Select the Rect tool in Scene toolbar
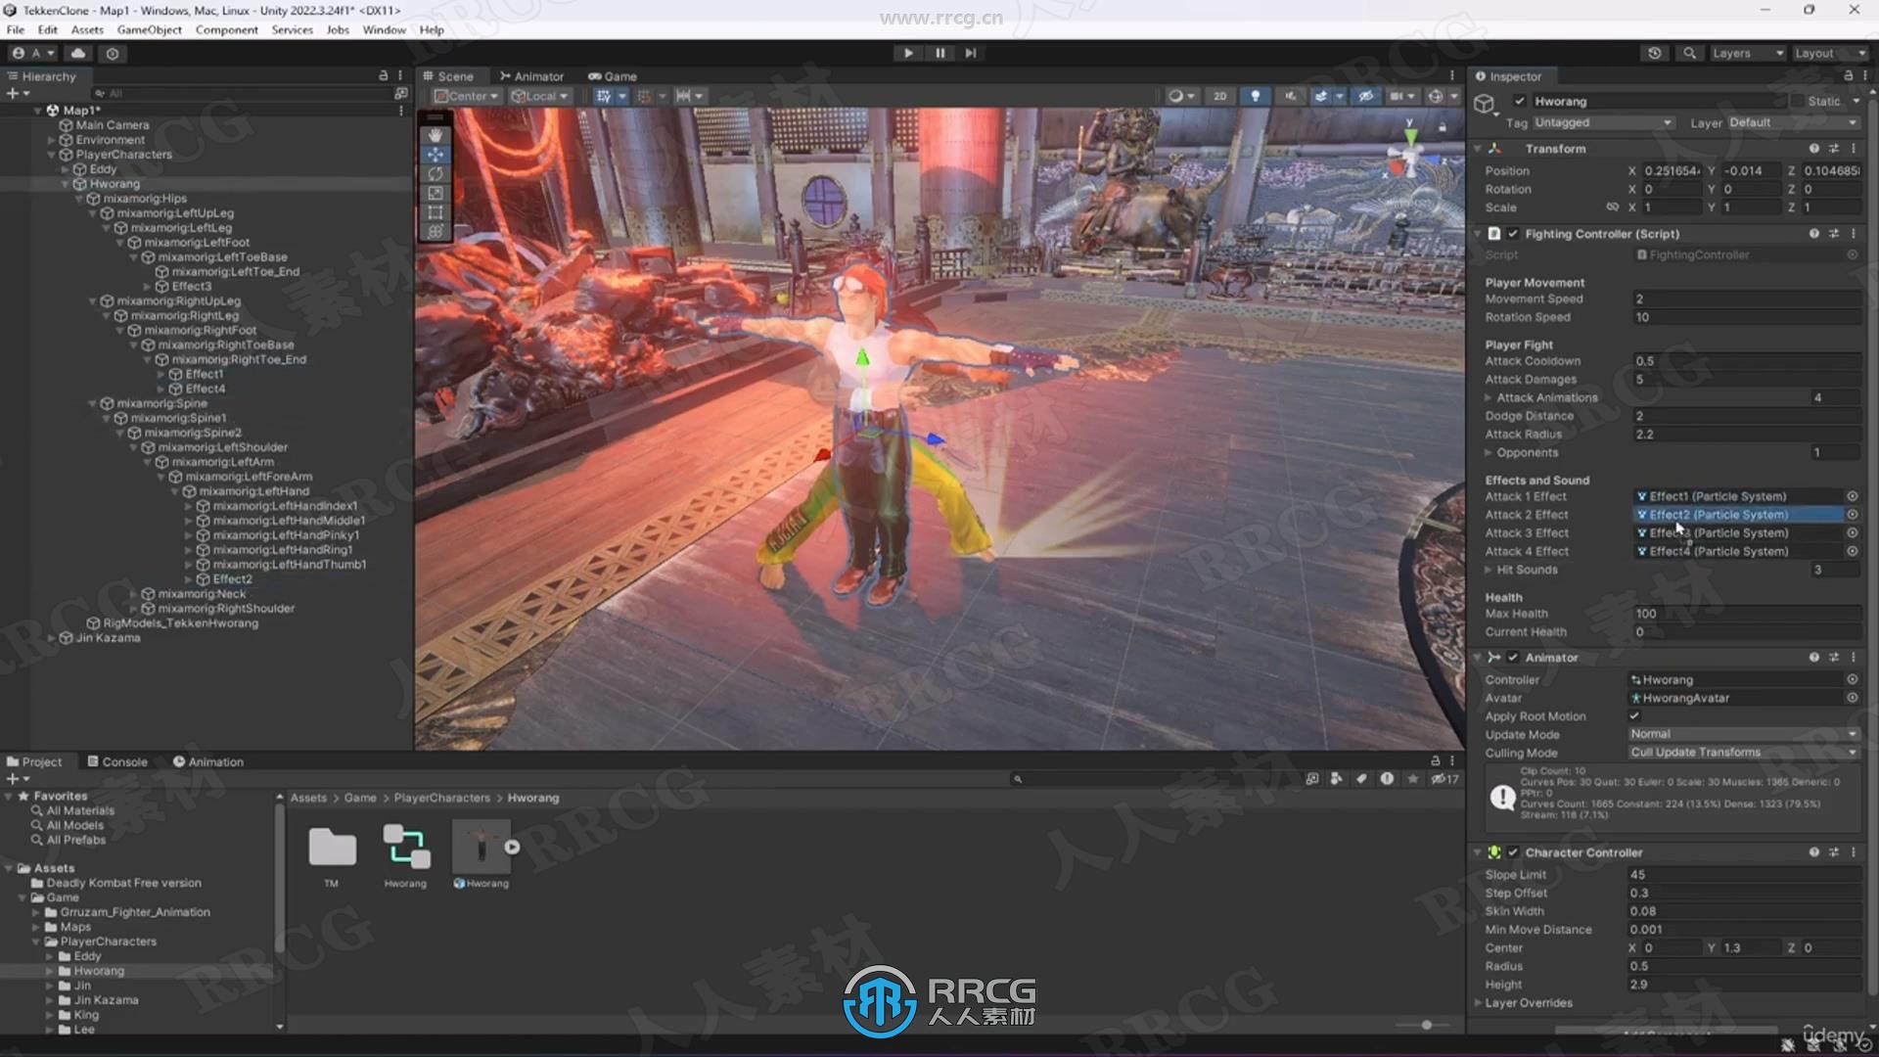Image resolution: width=1879 pixels, height=1057 pixels. click(x=435, y=212)
